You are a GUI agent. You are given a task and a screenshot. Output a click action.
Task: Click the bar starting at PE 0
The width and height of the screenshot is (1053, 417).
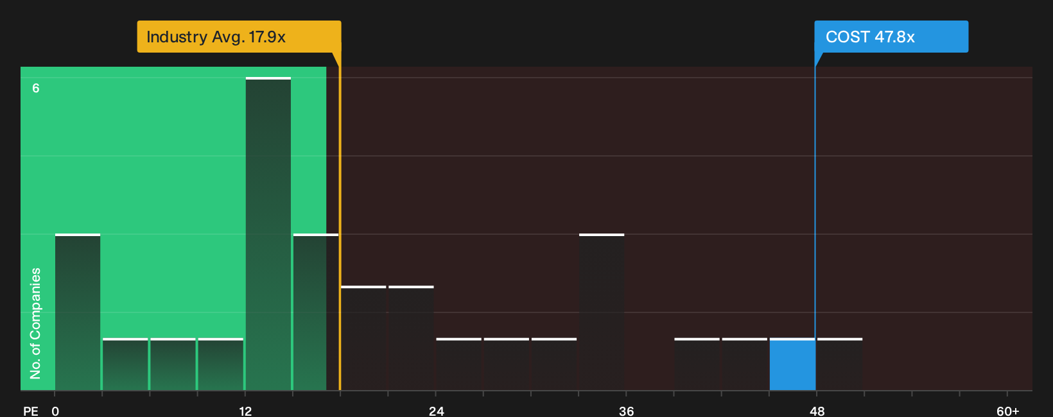[78, 312]
